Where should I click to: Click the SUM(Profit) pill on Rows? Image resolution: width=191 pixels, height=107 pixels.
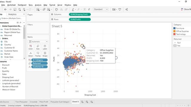tap(80, 19)
